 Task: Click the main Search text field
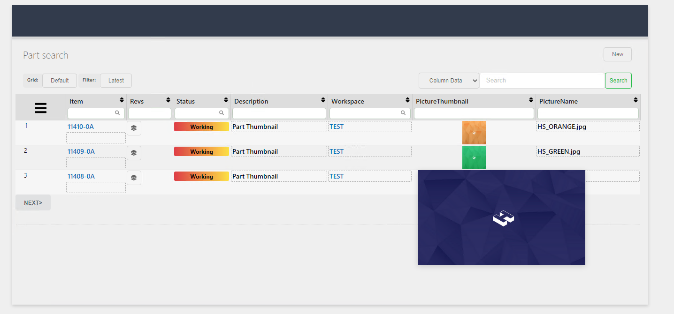click(542, 81)
